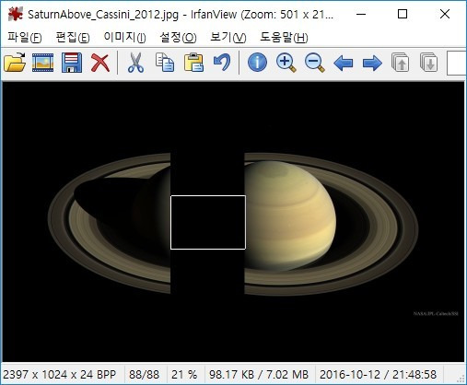Image resolution: width=467 pixels, height=385 pixels.
Task: Save image with the floppy disk icon
Action: click(x=72, y=63)
